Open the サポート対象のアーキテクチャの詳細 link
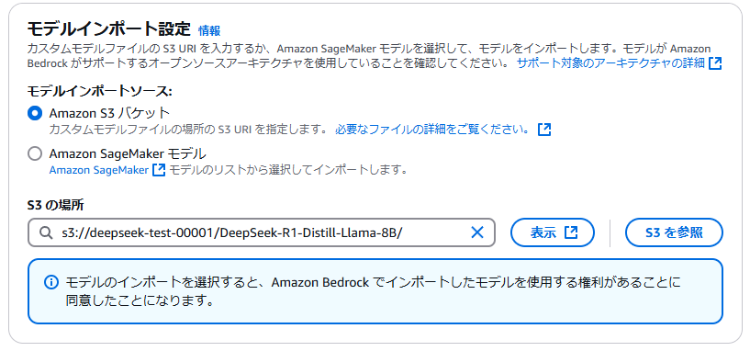This screenshot has width=750, height=351. 610,63
